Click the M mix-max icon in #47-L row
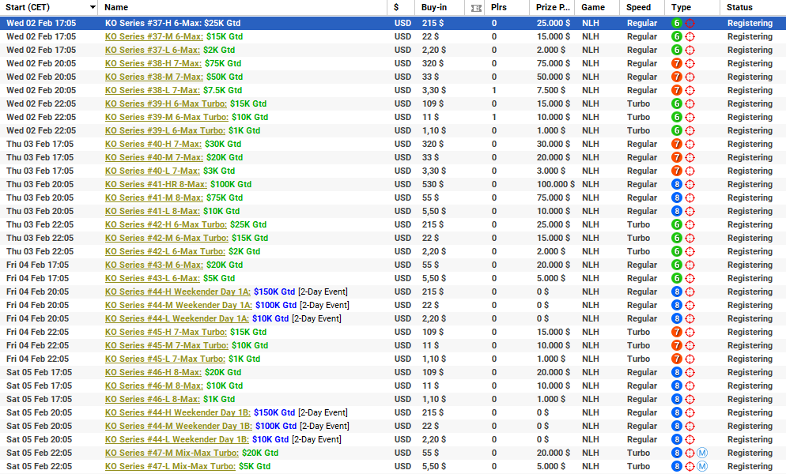The image size is (786, 474). (702, 466)
